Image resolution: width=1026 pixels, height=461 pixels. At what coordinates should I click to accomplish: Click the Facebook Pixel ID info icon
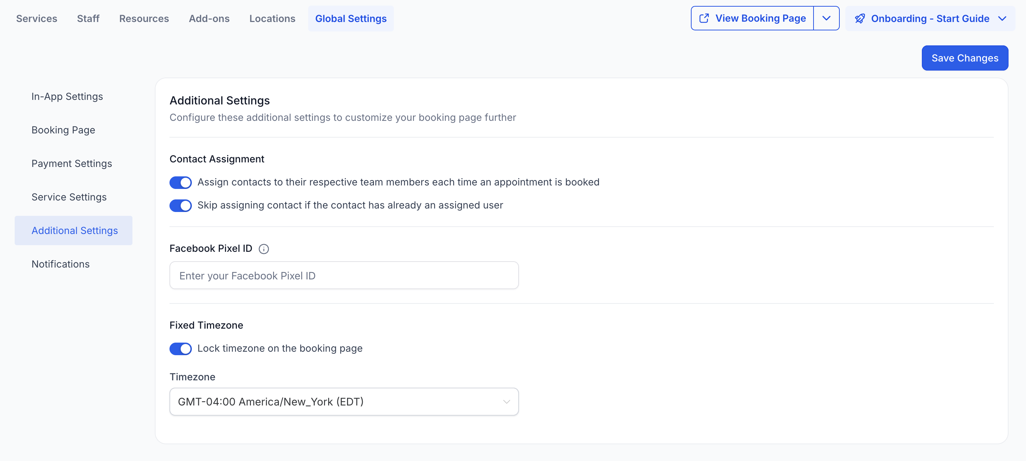(264, 249)
